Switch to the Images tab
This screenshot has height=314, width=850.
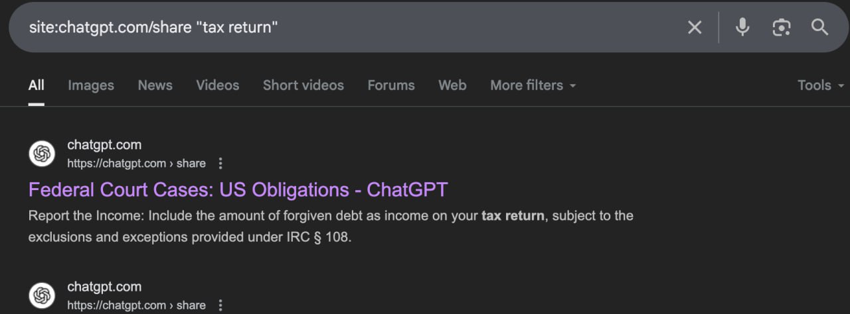click(91, 85)
